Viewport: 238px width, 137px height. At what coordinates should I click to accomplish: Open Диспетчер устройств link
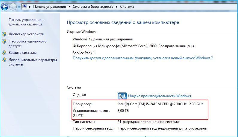click(x=26, y=34)
